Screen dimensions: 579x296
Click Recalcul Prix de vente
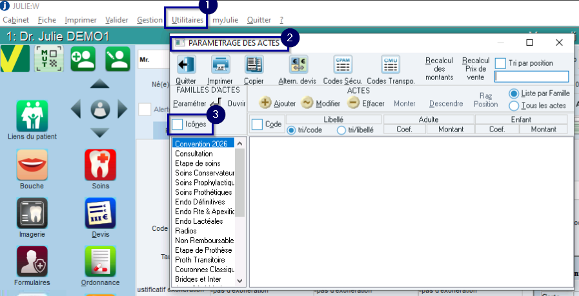(476, 69)
